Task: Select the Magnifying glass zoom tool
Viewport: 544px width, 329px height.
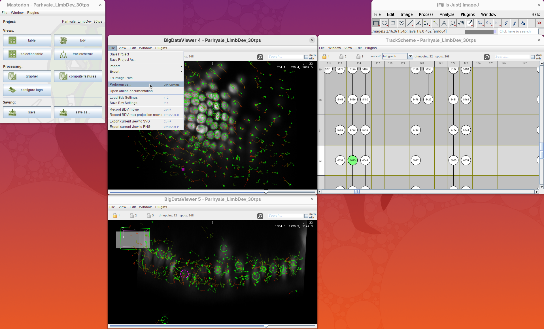Action: coord(452,23)
